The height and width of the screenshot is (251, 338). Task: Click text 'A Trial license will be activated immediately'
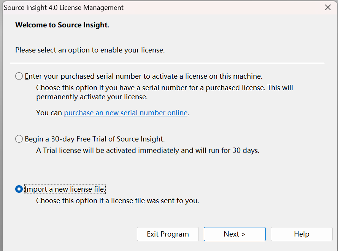coord(108,151)
